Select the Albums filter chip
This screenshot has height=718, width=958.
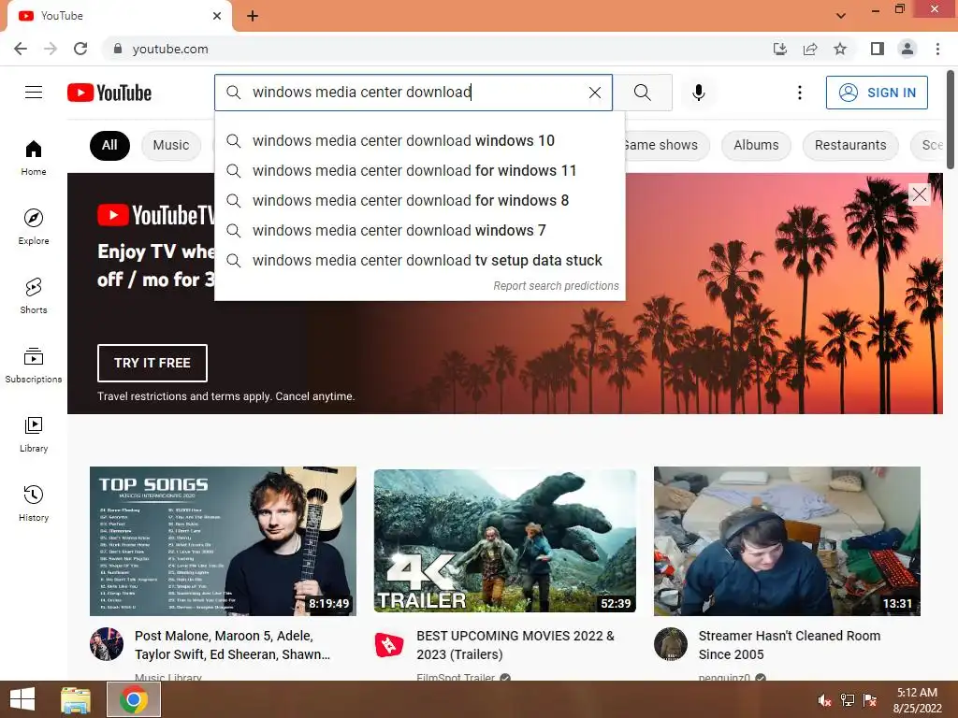coord(756,145)
